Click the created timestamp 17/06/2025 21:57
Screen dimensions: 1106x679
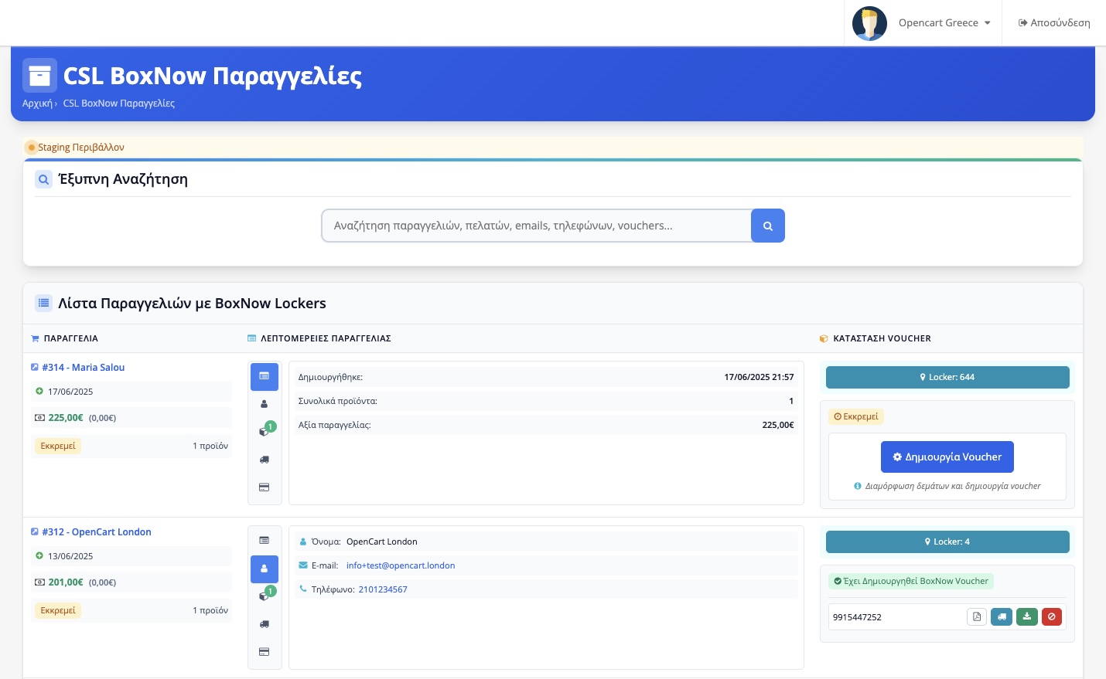click(x=759, y=377)
